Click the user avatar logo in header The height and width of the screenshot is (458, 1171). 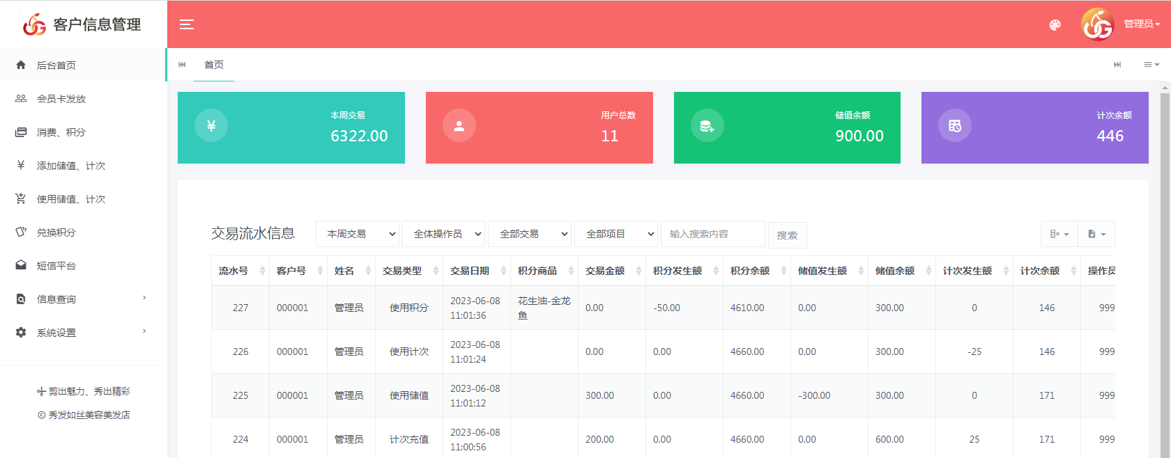coord(1098,24)
